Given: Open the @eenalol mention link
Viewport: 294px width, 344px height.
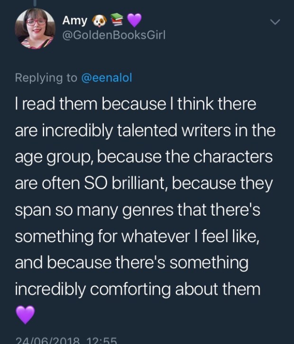Looking at the screenshot, I should 107,79.
